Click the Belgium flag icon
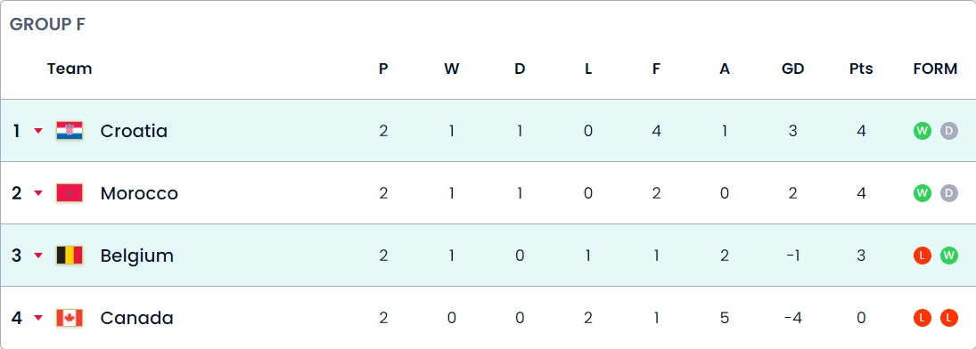976x349 pixels. pos(70,255)
